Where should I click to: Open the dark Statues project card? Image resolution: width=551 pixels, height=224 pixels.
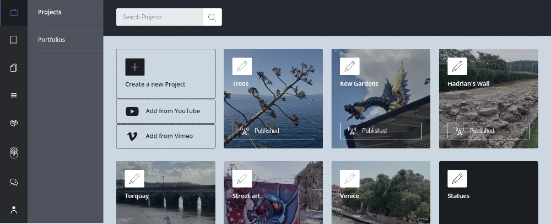(488, 193)
